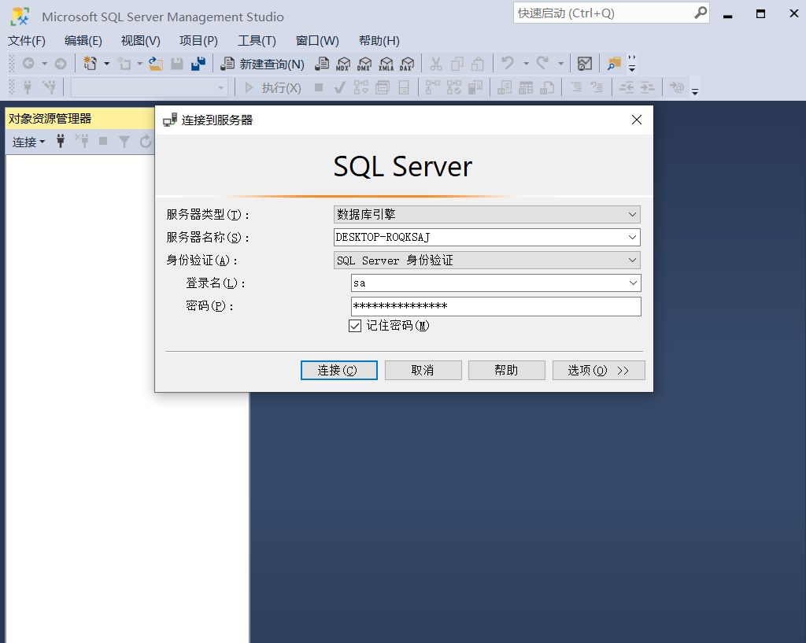Refresh the Object Explorer tree

[x=146, y=142]
